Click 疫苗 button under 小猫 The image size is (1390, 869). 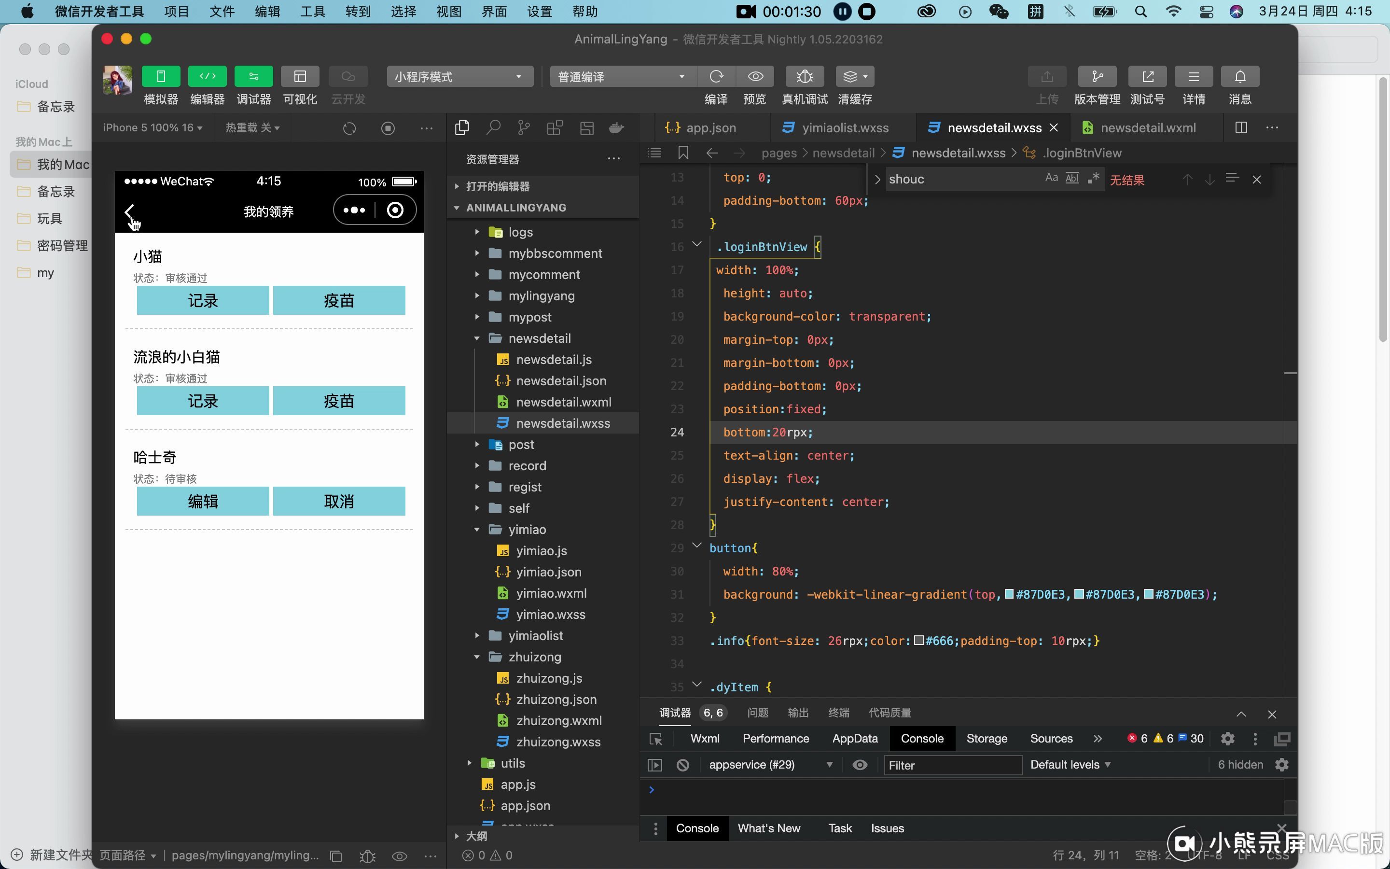click(339, 301)
